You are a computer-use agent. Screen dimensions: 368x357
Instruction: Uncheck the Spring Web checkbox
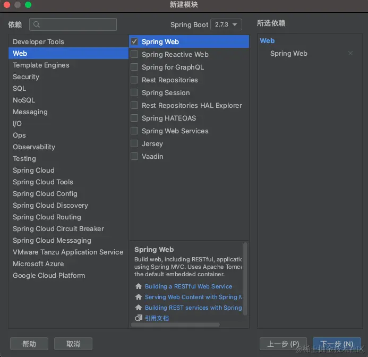pos(134,41)
